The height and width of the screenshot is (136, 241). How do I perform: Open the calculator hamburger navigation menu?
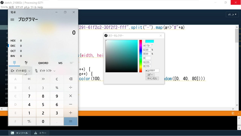click(x=12, y=20)
